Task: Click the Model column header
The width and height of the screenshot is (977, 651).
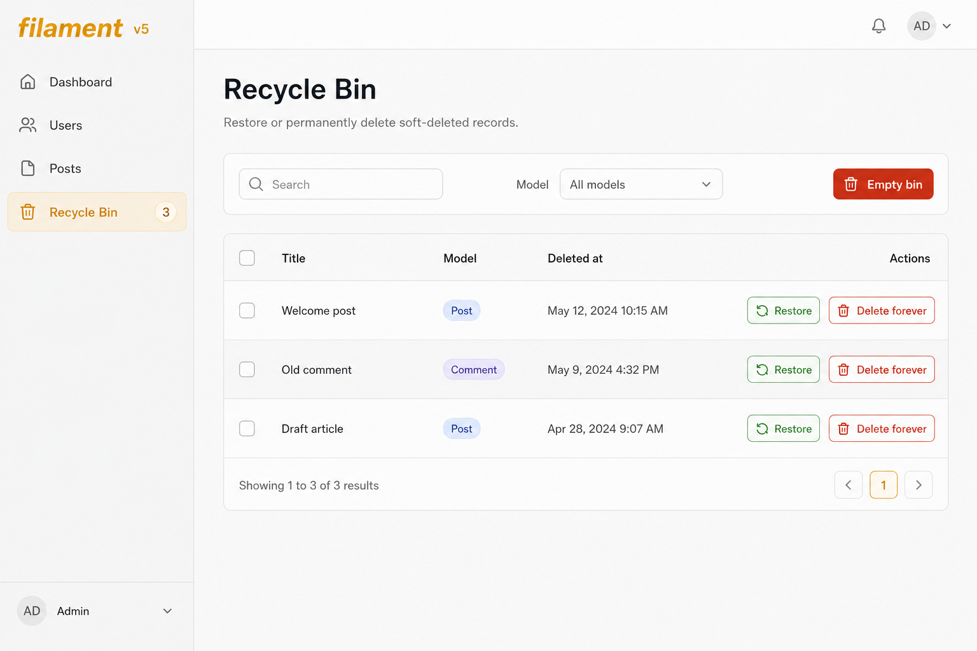Action: pos(460,258)
